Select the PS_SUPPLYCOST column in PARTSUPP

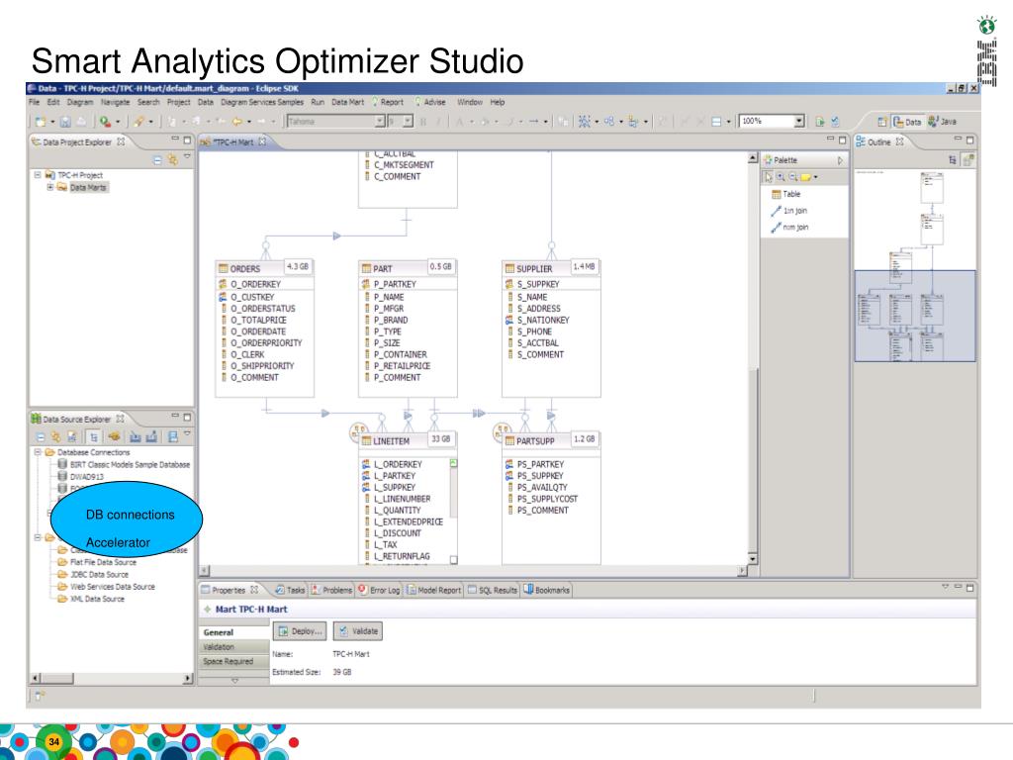[x=542, y=499]
